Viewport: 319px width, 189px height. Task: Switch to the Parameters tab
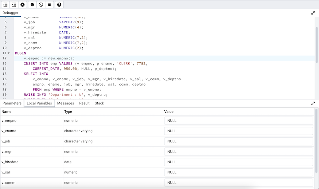[x=12, y=103]
